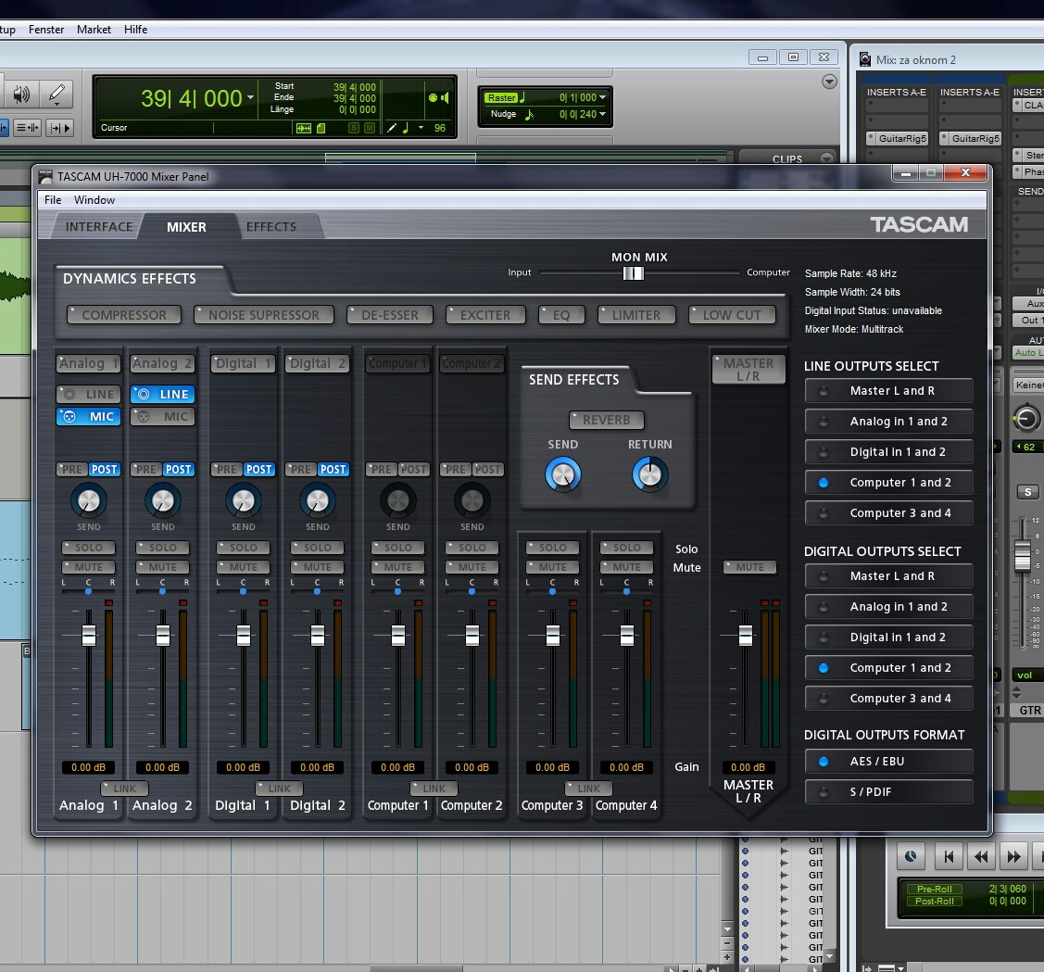Switch to the EFFECTS tab
The height and width of the screenshot is (972, 1044).
pos(271,226)
